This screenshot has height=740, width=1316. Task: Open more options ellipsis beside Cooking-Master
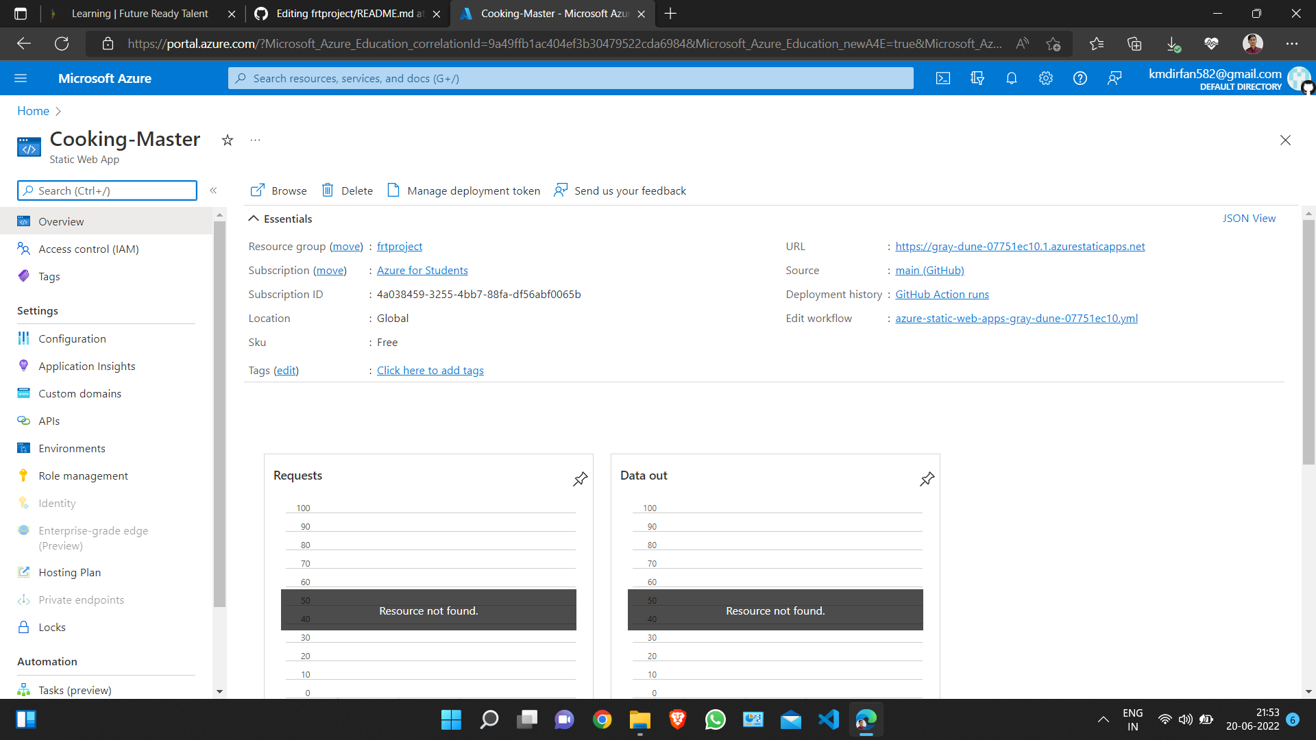coord(255,140)
